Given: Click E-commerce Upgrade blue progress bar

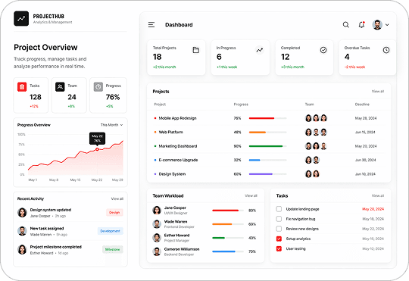Looking at the screenshot, I should click(x=267, y=160).
